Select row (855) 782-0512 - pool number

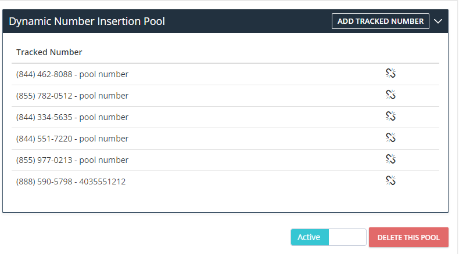pos(225,96)
